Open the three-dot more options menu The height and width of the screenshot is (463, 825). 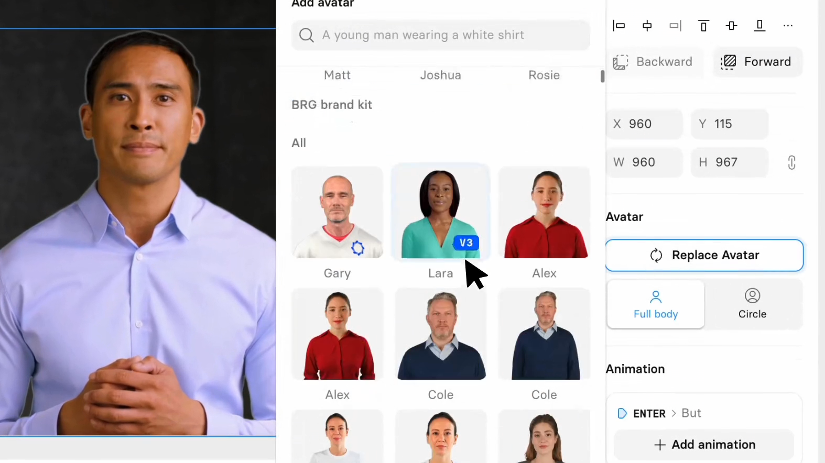point(788,26)
